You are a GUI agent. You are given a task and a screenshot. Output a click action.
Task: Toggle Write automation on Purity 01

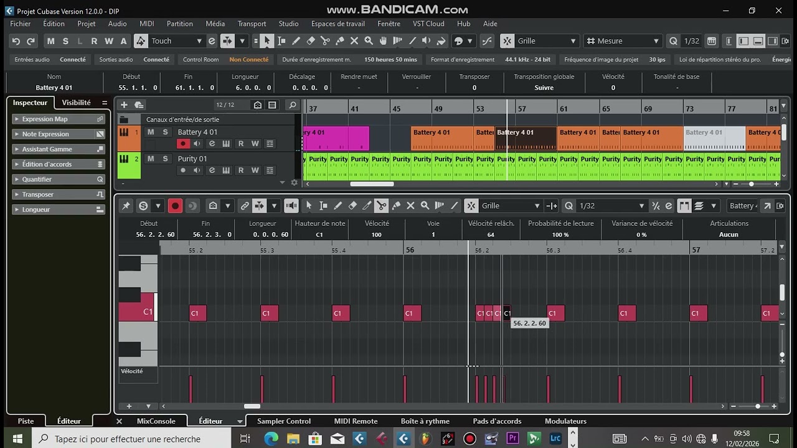(255, 170)
